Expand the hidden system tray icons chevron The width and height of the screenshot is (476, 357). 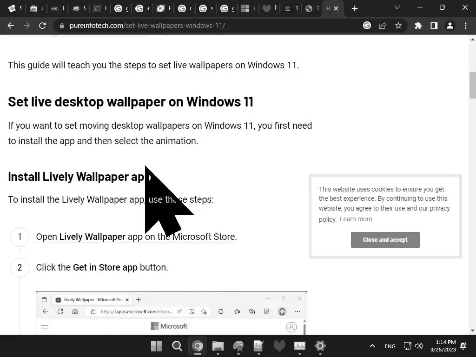(372, 346)
